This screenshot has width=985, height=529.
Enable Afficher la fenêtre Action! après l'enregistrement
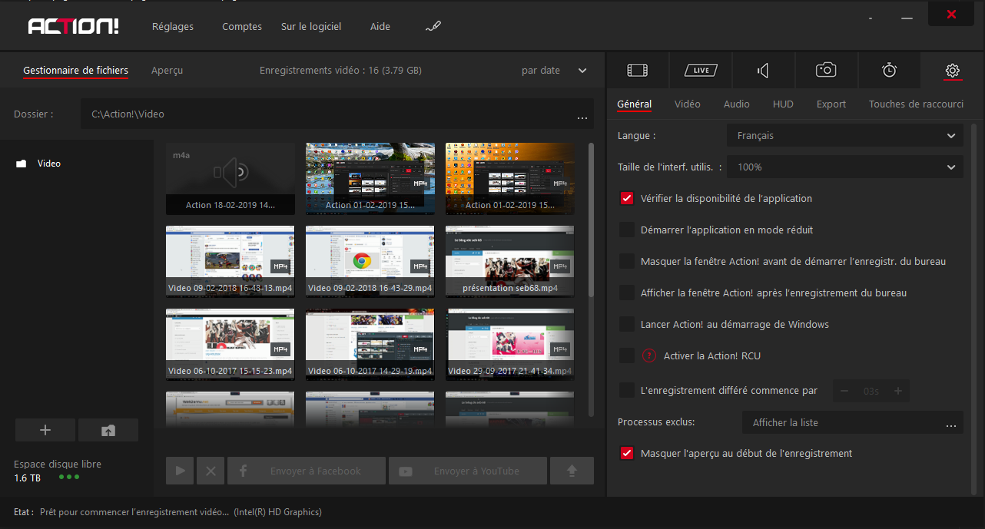(x=627, y=293)
